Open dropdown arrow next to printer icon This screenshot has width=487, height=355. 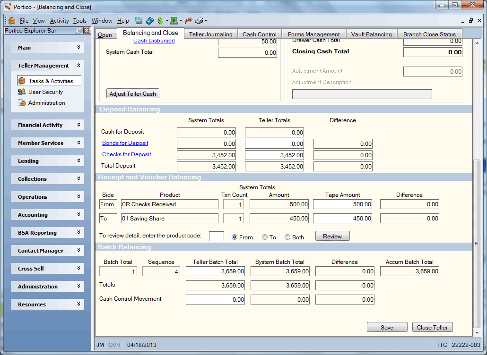click(x=206, y=21)
